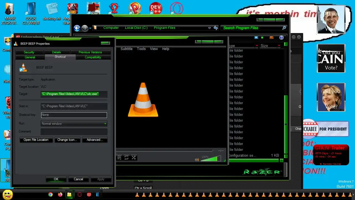Click the Start in field
The image size is (355, 200).
coord(74,106)
